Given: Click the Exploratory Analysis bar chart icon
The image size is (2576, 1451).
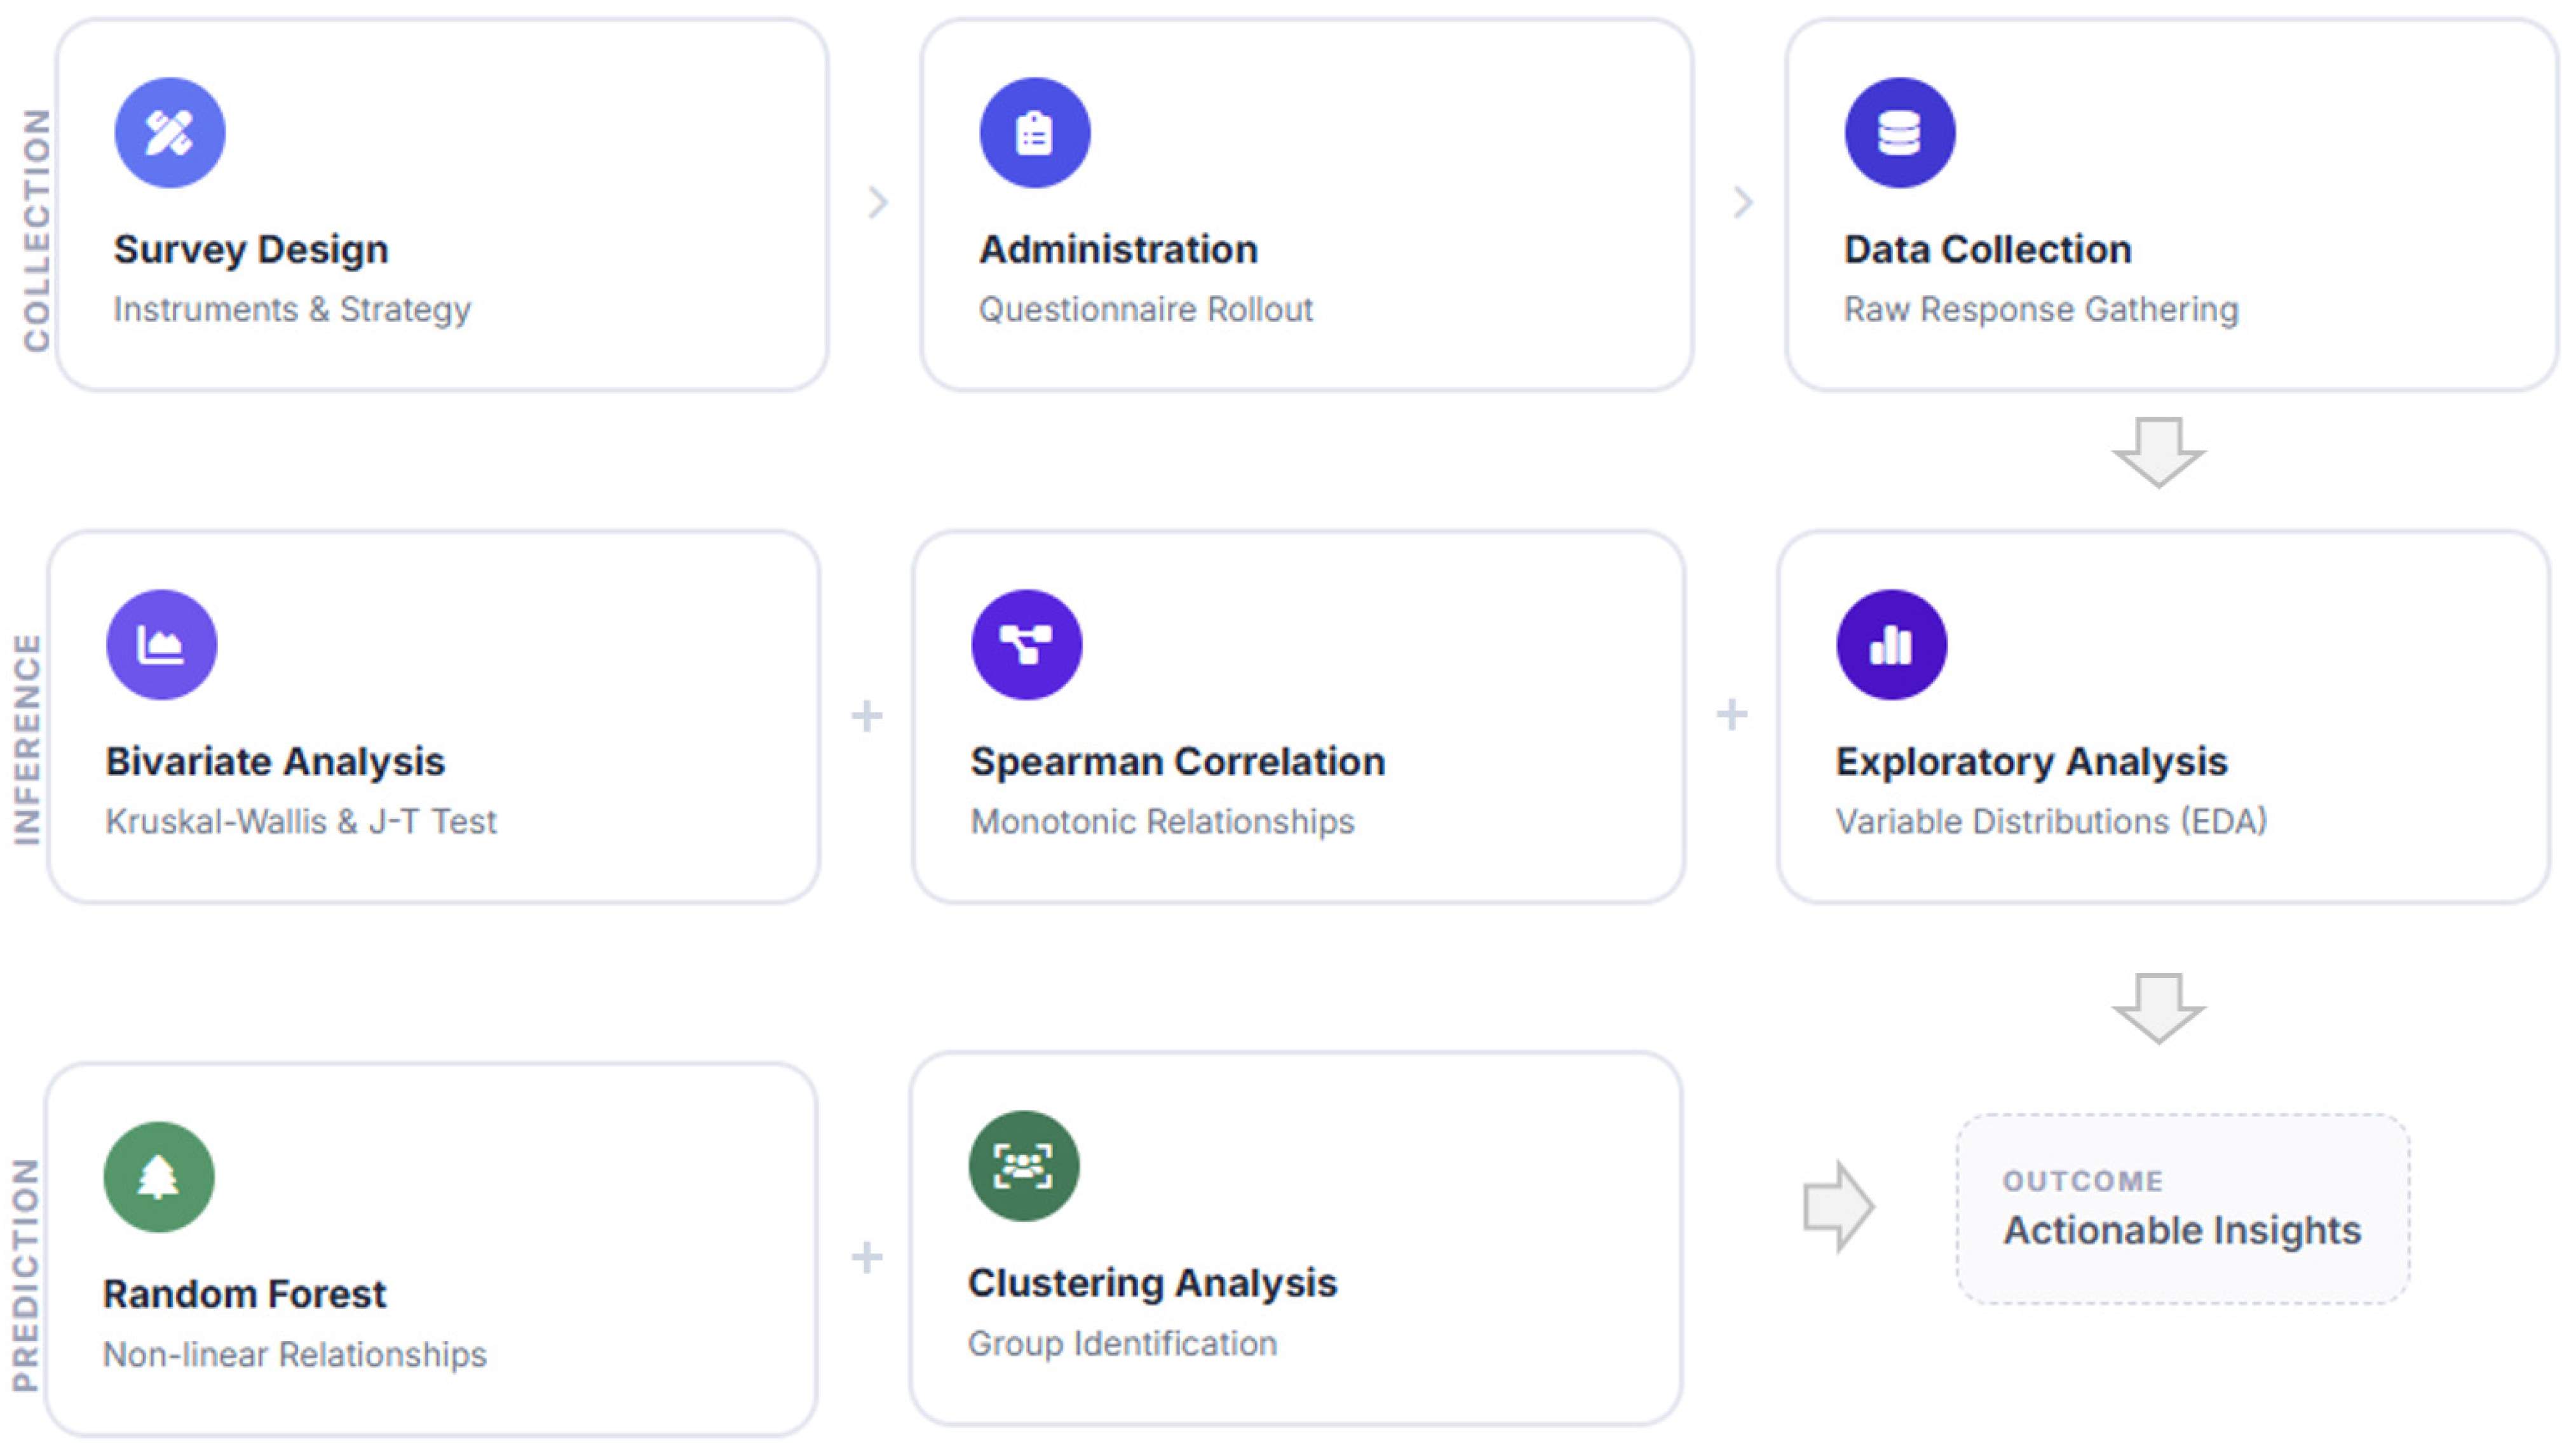Looking at the screenshot, I should 1892,645.
